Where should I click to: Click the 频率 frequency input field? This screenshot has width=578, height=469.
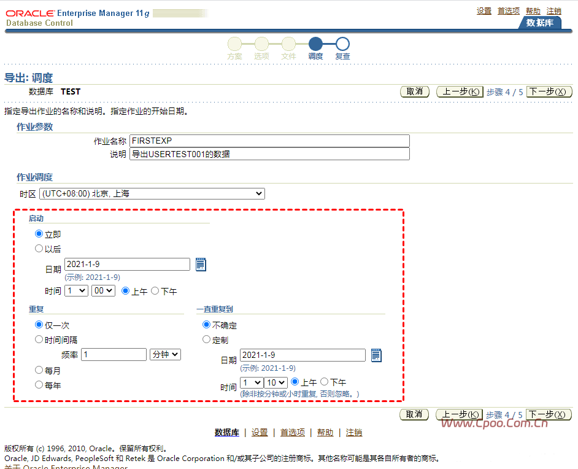click(114, 355)
